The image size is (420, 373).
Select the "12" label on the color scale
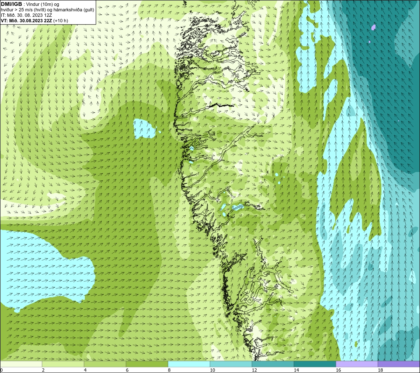(255, 370)
